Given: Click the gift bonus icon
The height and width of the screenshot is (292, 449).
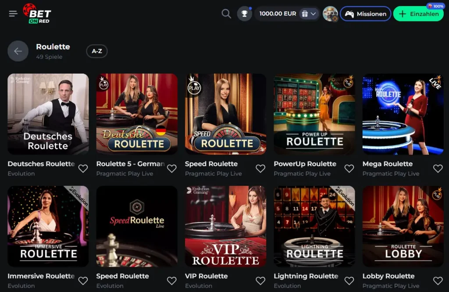Looking at the screenshot, I should [x=305, y=14].
